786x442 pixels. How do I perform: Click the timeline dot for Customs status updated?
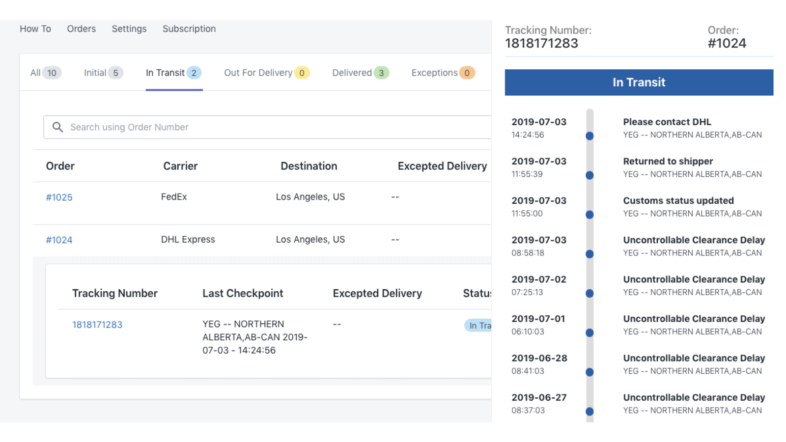[589, 215]
